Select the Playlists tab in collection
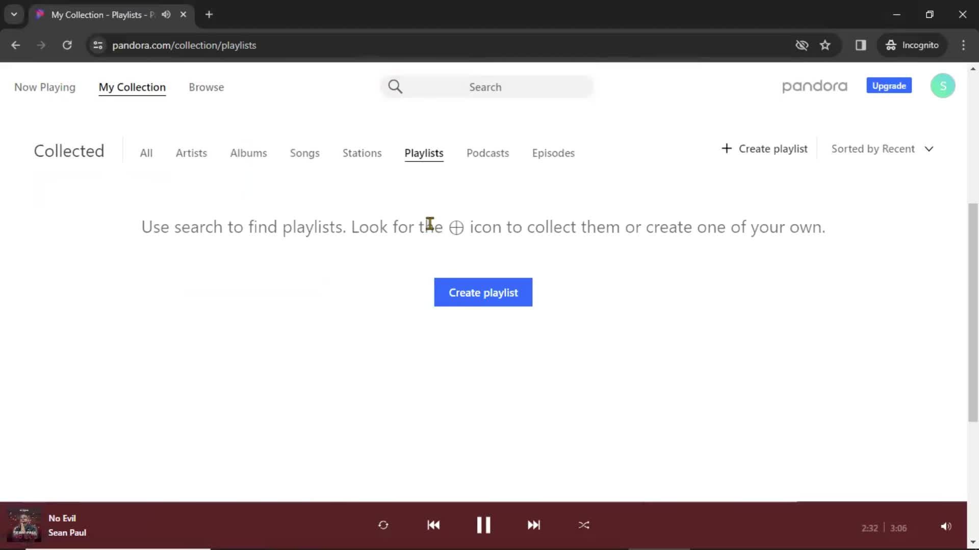Screen dimensions: 979x550 click(x=424, y=153)
